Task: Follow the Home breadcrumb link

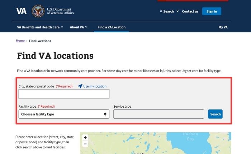Action: pos(20,41)
